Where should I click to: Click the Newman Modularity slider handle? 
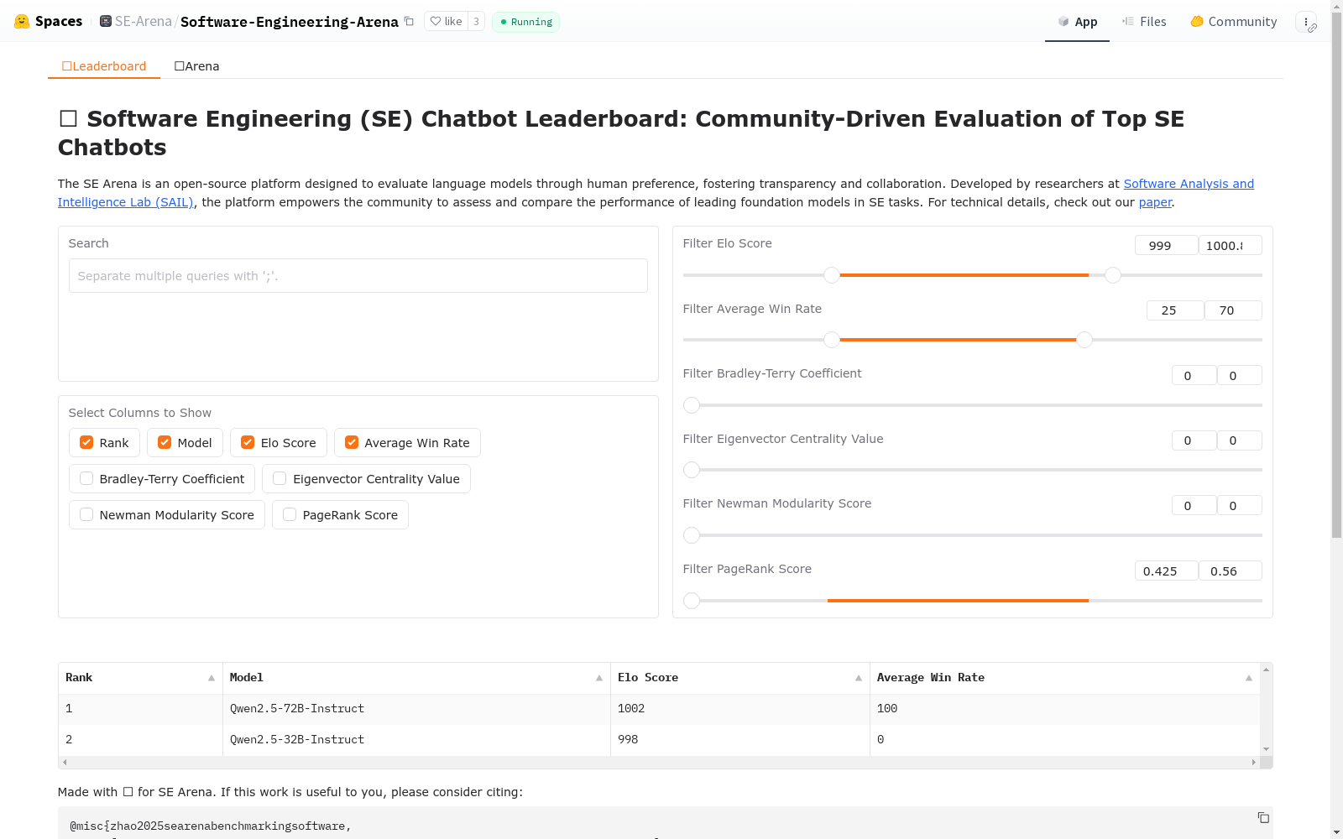pos(692,535)
